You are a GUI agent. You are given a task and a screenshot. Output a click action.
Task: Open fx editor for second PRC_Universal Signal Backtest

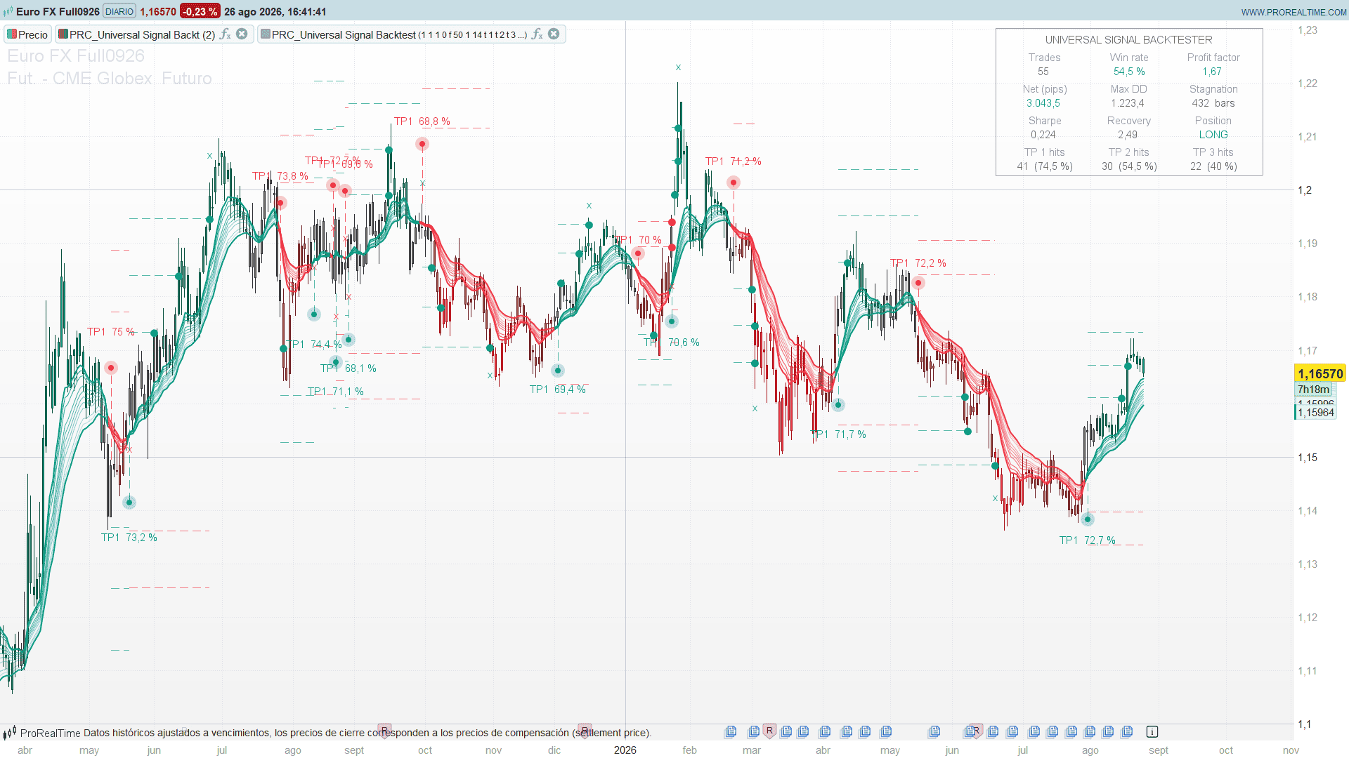[x=537, y=34]
